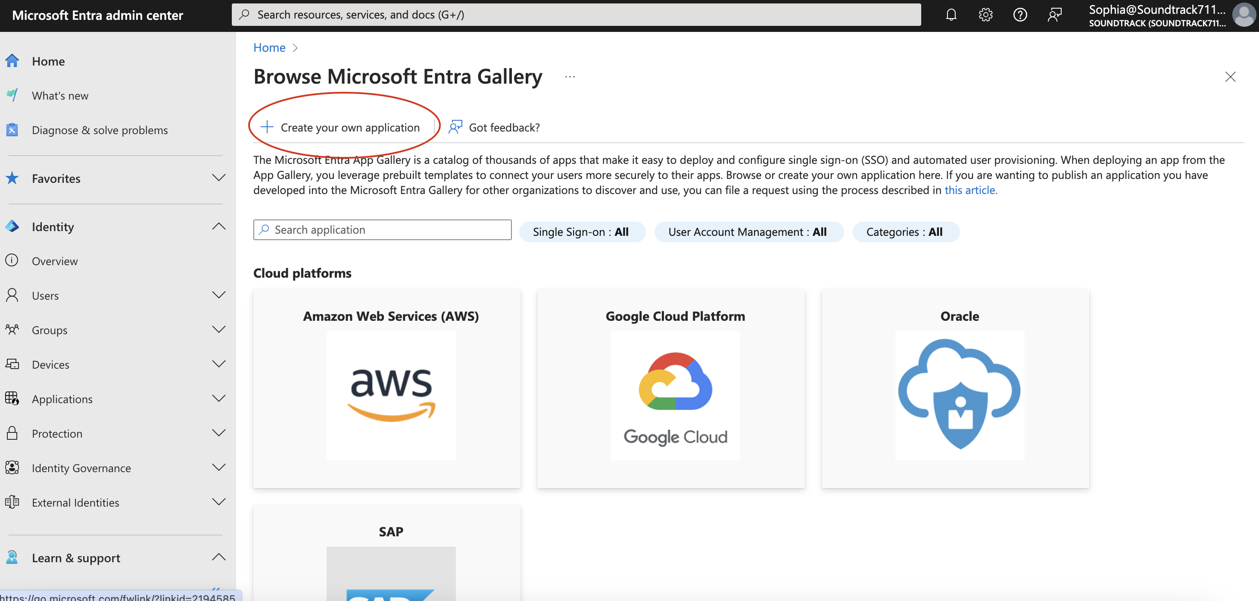Click the Got feedback person icon
Image resolution: width=1259 pixels, height=601 pixels.
[x=455, y=127]
